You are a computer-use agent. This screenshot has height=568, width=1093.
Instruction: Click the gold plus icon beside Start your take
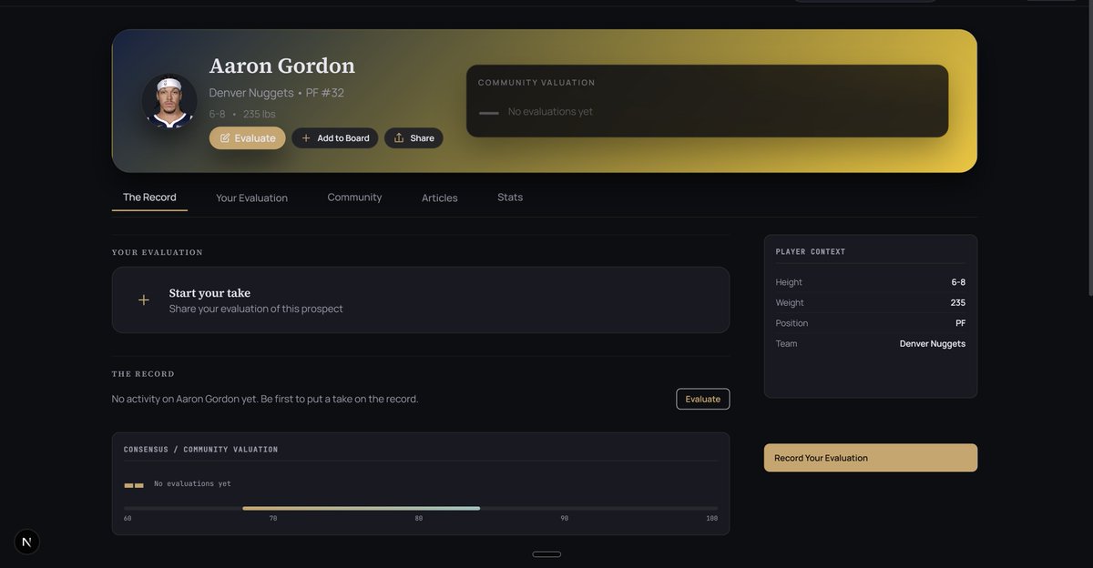click(x=144, y=300)
